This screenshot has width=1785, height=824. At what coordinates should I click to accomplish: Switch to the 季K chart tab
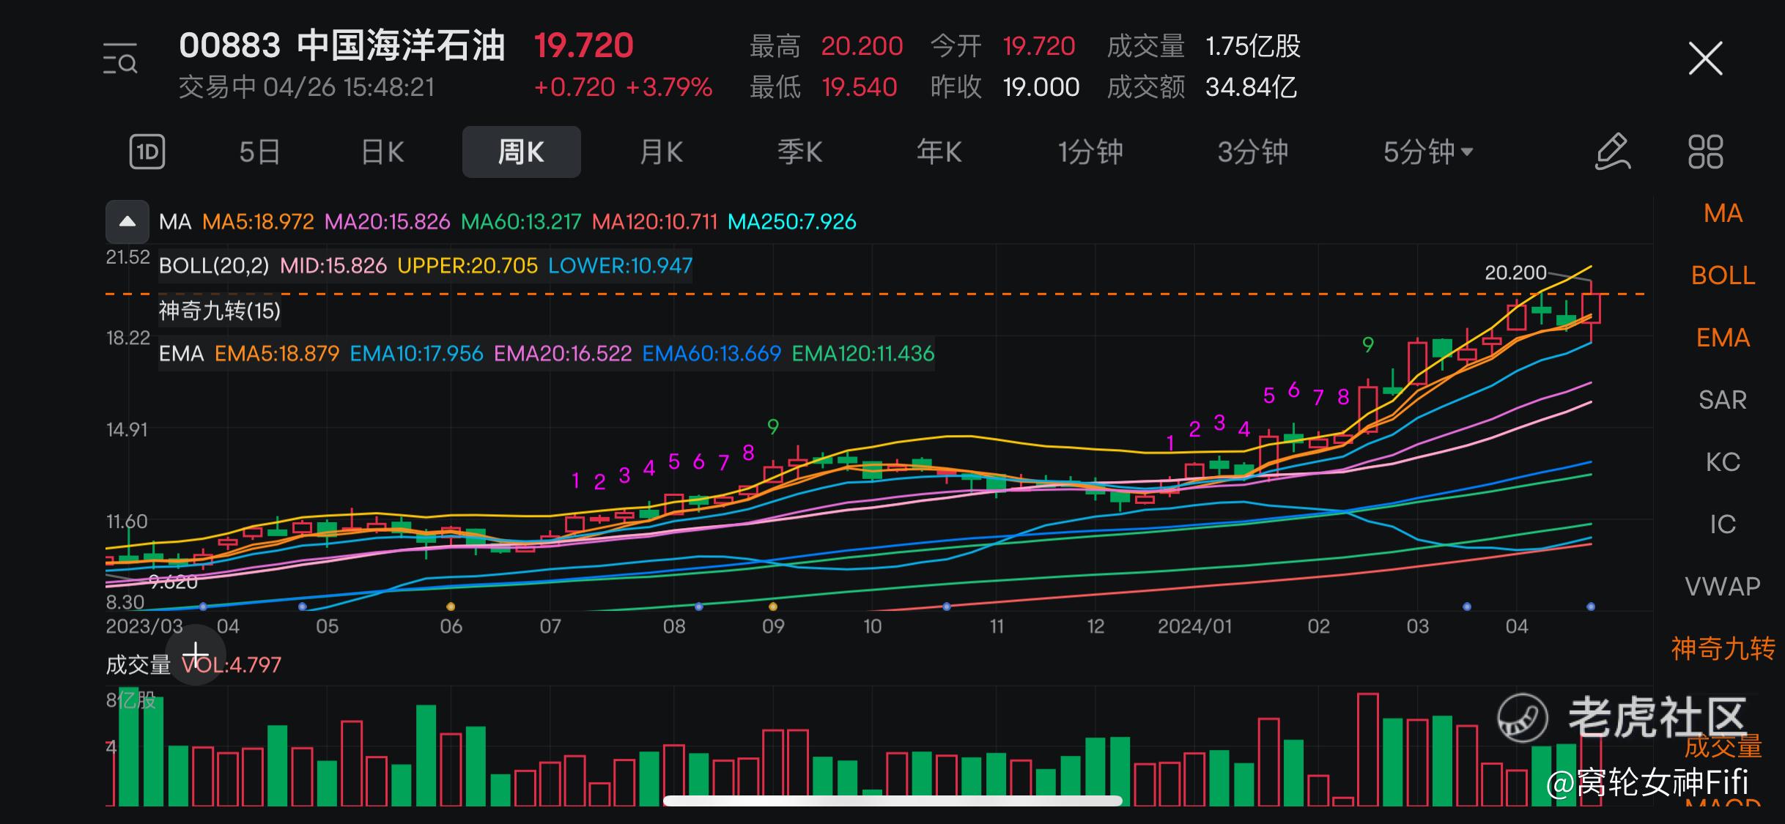pyautogui.click(x=799, y=152)
